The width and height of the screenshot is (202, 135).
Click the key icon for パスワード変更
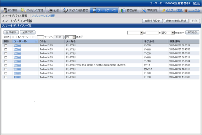[x=164, y=10]
